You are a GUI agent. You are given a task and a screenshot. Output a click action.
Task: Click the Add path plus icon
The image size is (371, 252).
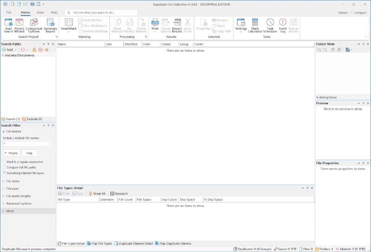(4, 50)
